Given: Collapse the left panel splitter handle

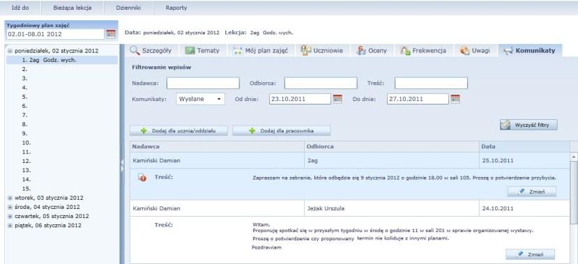Looking at the screenshot, I should [x=122, y=166].
